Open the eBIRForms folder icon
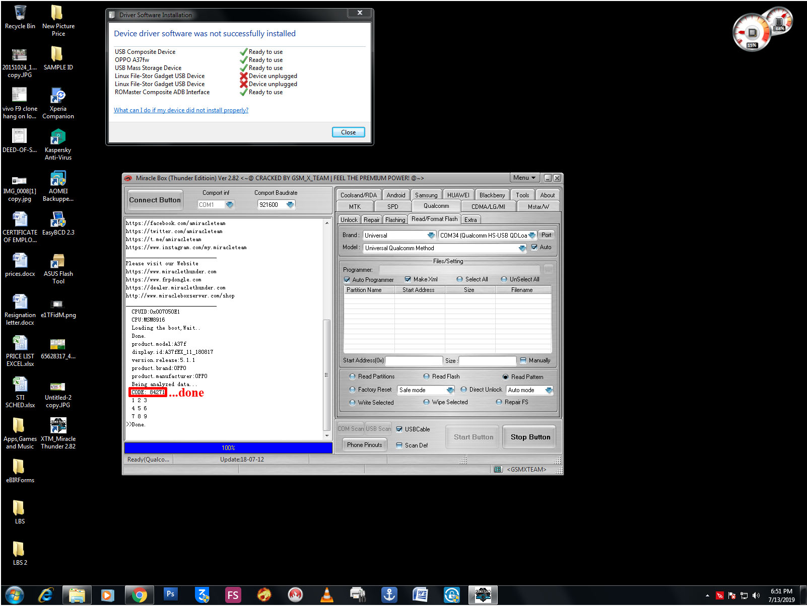Viewport: 807px width, 606px height. (20, 471)
